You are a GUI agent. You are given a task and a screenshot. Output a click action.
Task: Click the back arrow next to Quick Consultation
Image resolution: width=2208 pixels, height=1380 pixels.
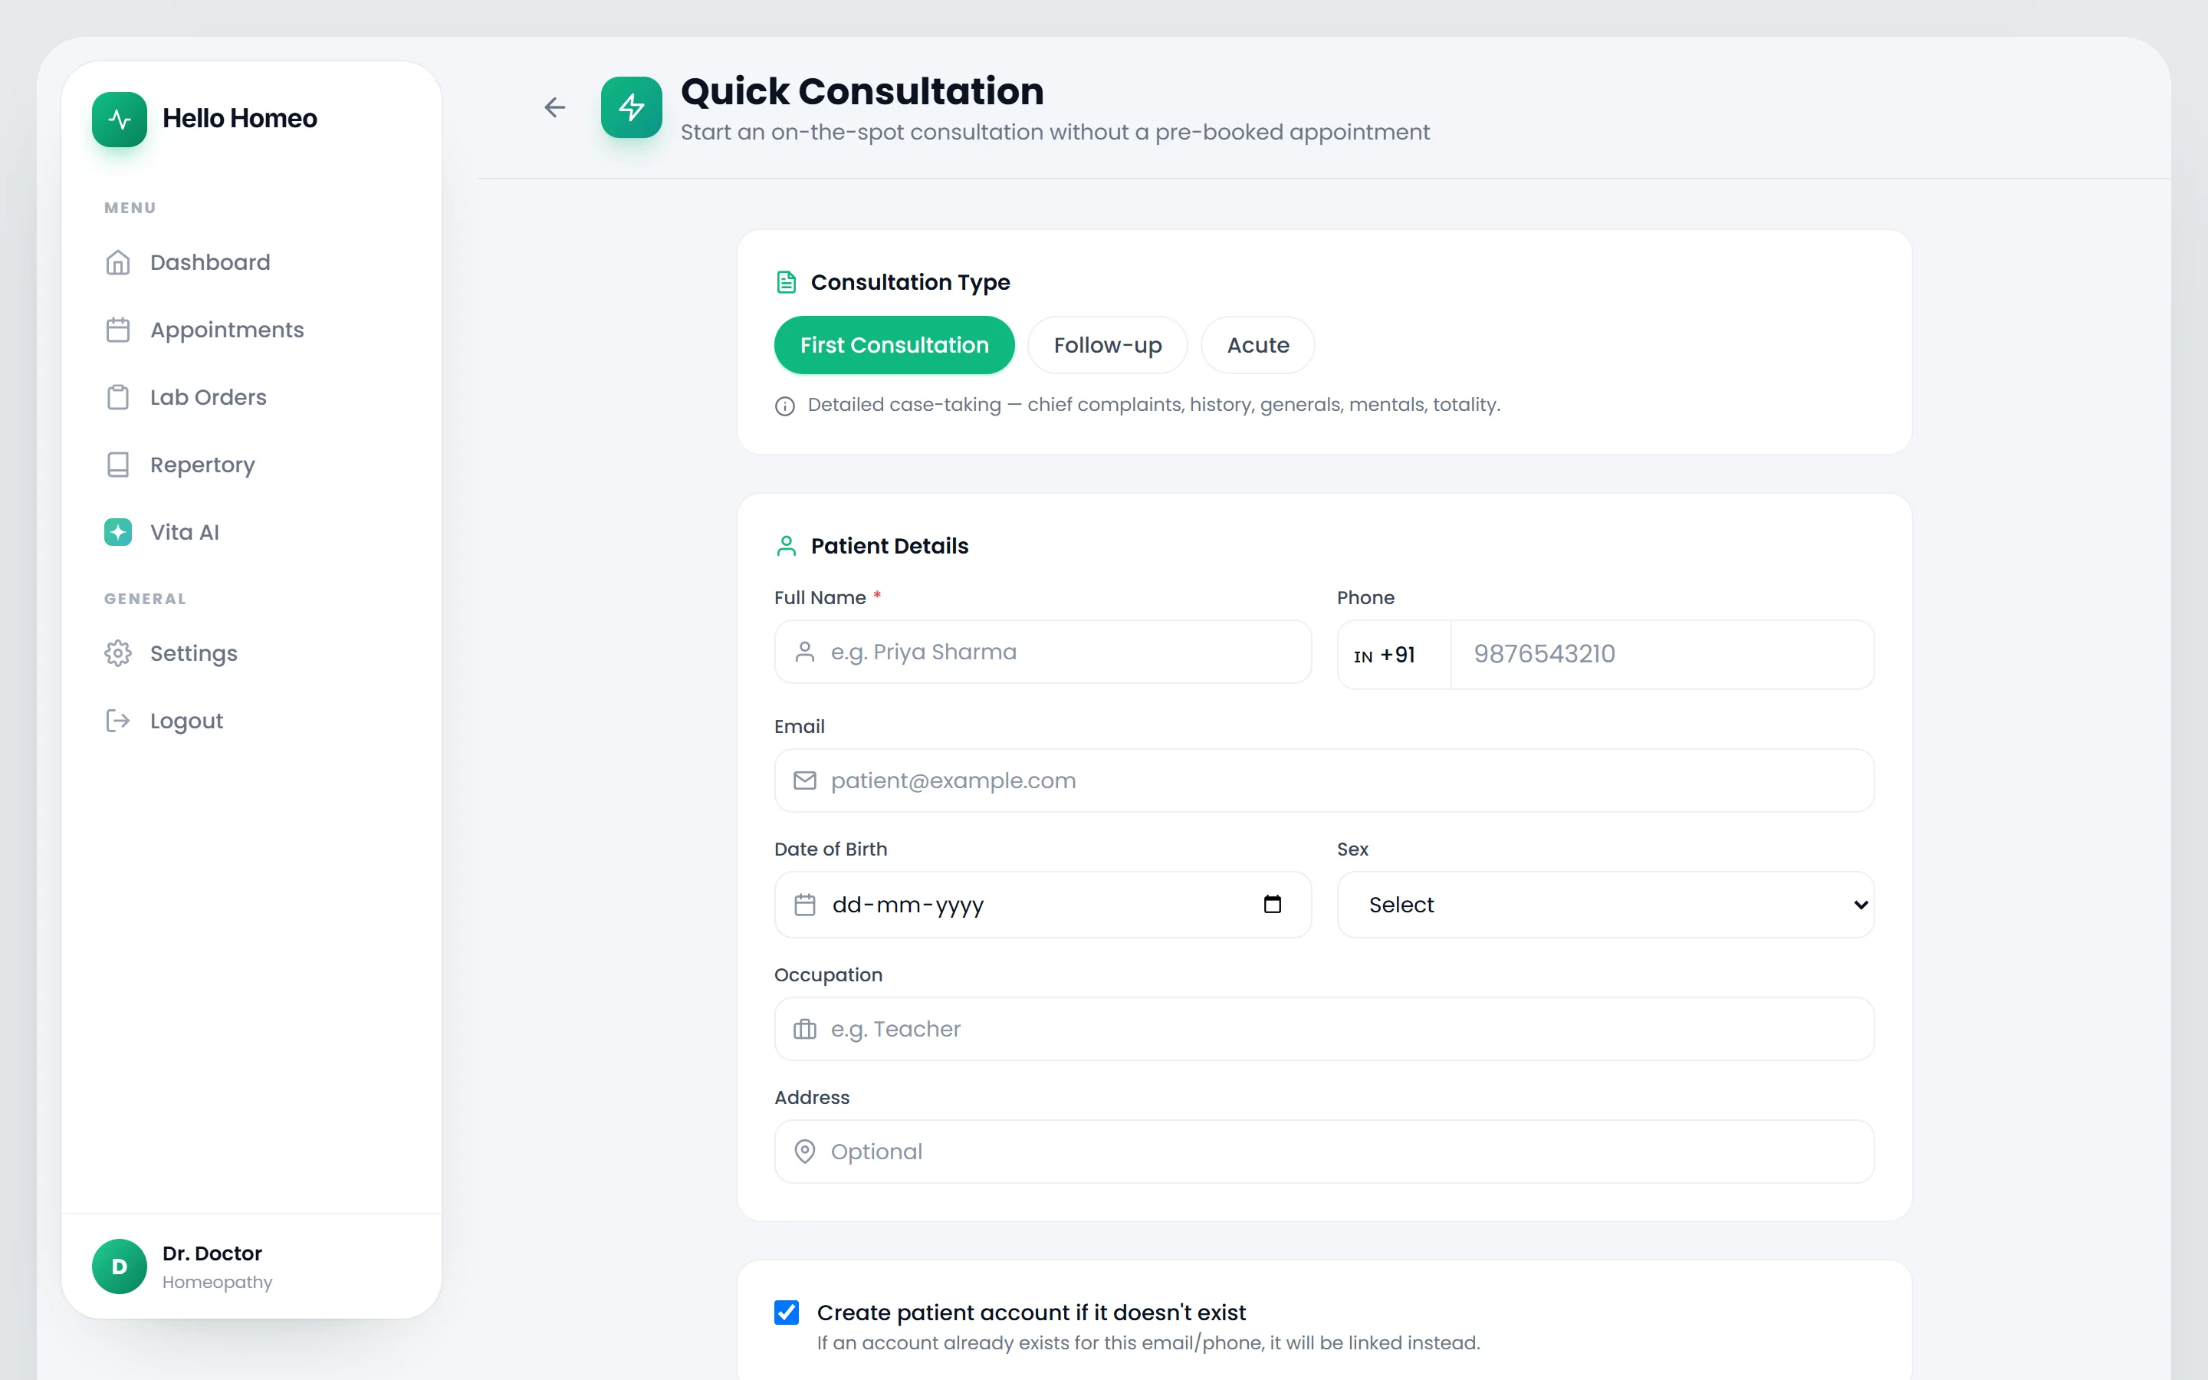(x=555, y=107)
